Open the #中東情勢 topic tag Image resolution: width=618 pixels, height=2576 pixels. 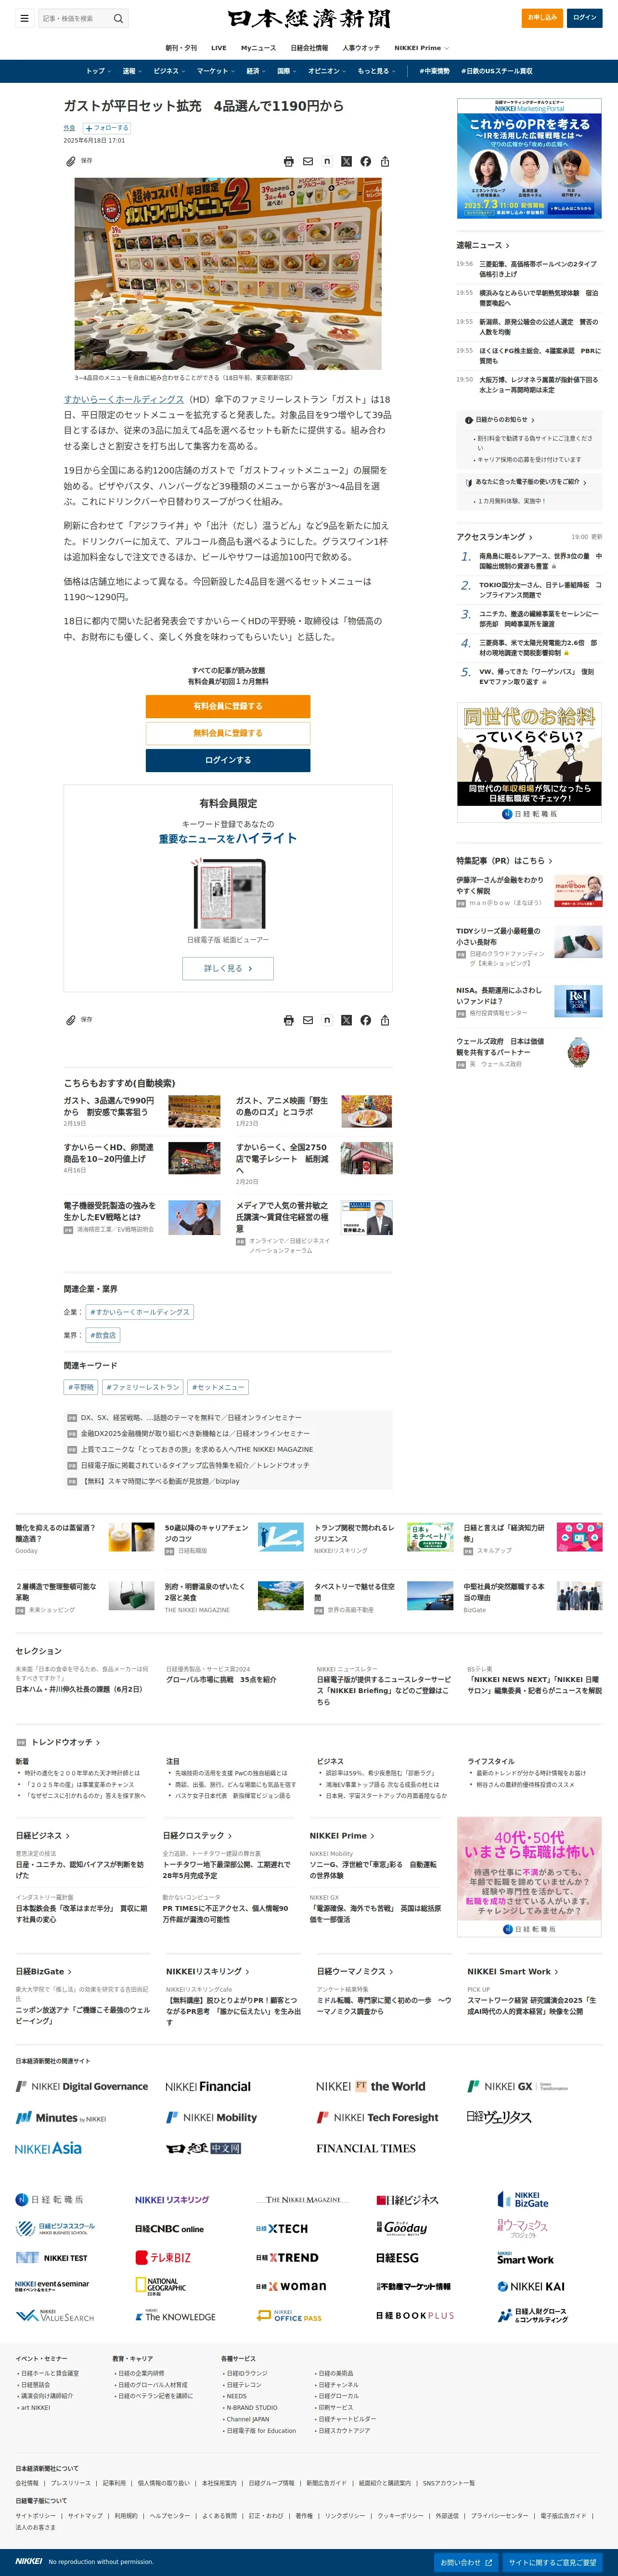(x=434, y=71)
